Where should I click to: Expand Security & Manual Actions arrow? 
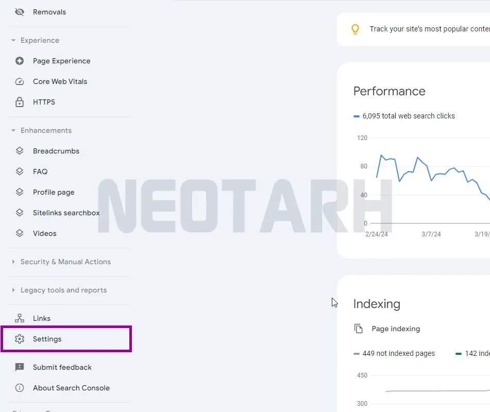[13, 262]
